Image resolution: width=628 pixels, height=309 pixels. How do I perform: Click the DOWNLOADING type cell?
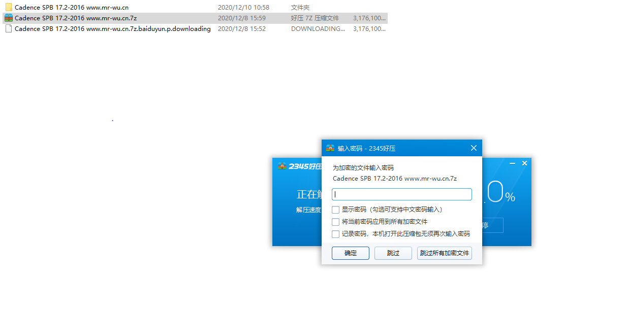318,29
